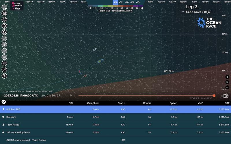Zoom out with the minus button
Viewport: 231px width, 144px height.
click(227, 87)
